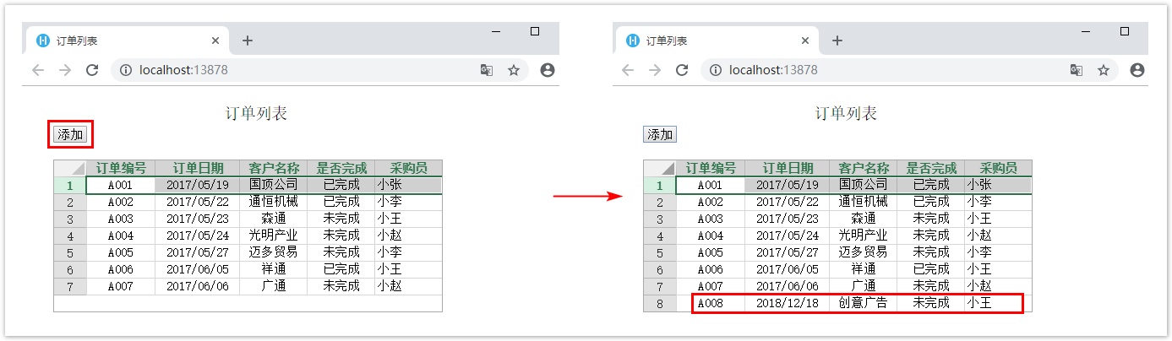Reload the page in the right browser window
Screen dimensions: 1172x341
click(x=682, y=71)
